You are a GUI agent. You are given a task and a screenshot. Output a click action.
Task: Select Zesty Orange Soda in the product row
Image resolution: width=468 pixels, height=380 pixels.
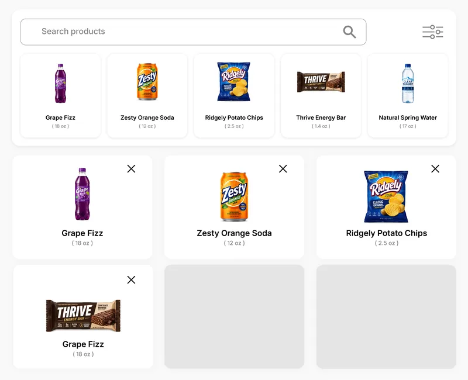(x=147, y=96)
